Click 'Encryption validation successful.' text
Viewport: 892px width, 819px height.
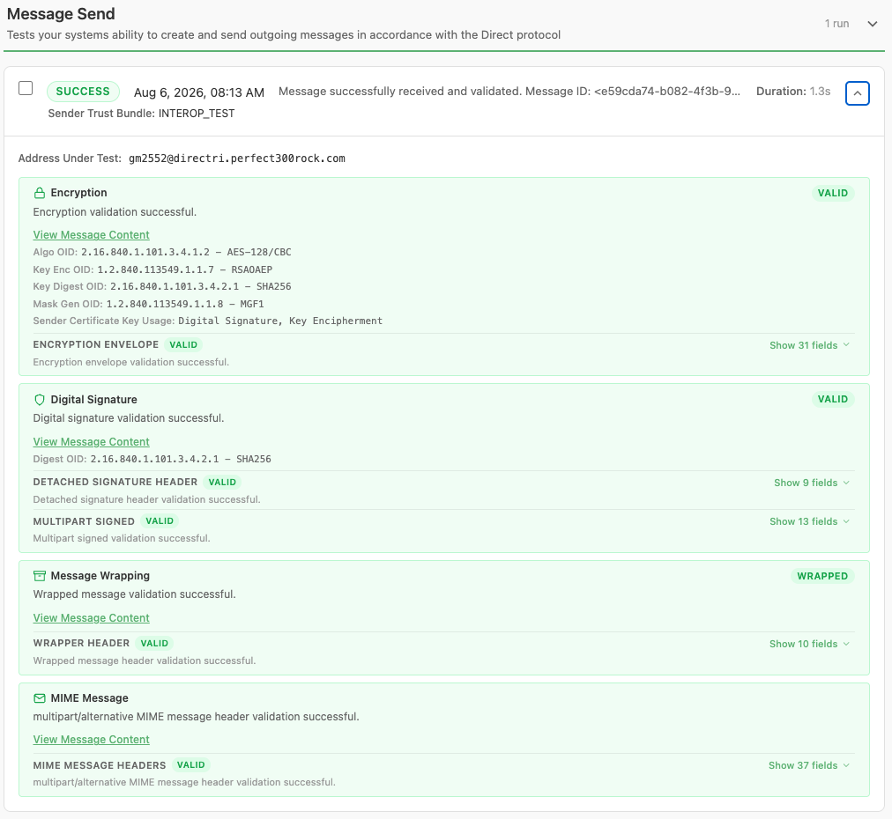pyautogui.click(x=115, y=212)
